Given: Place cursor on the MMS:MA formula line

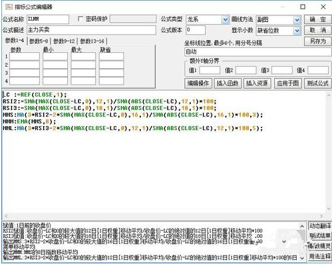Looking at the screenshot, I should coord(133,115).
